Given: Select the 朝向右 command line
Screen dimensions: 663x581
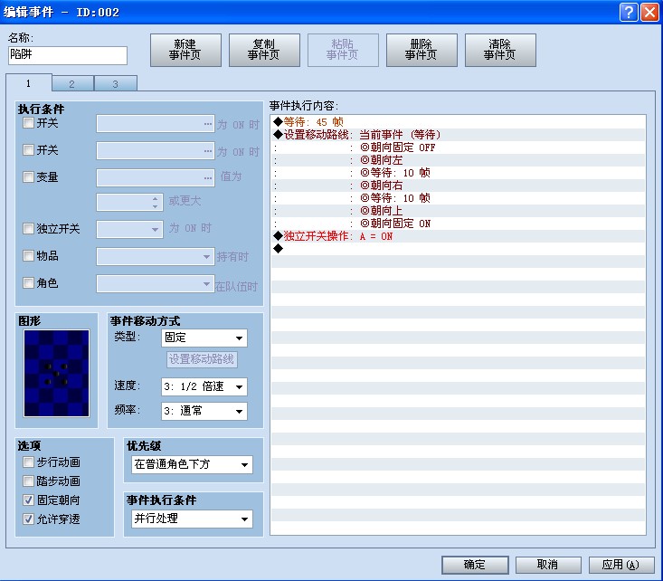Looking at the screenshot, I should 458,186.
